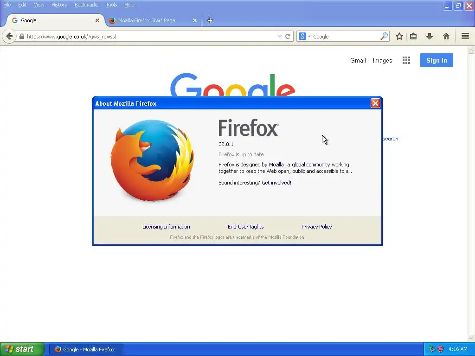Go back with the back arrow button
This screenshot has width=475, height=356.
click(x=9, y=37)
